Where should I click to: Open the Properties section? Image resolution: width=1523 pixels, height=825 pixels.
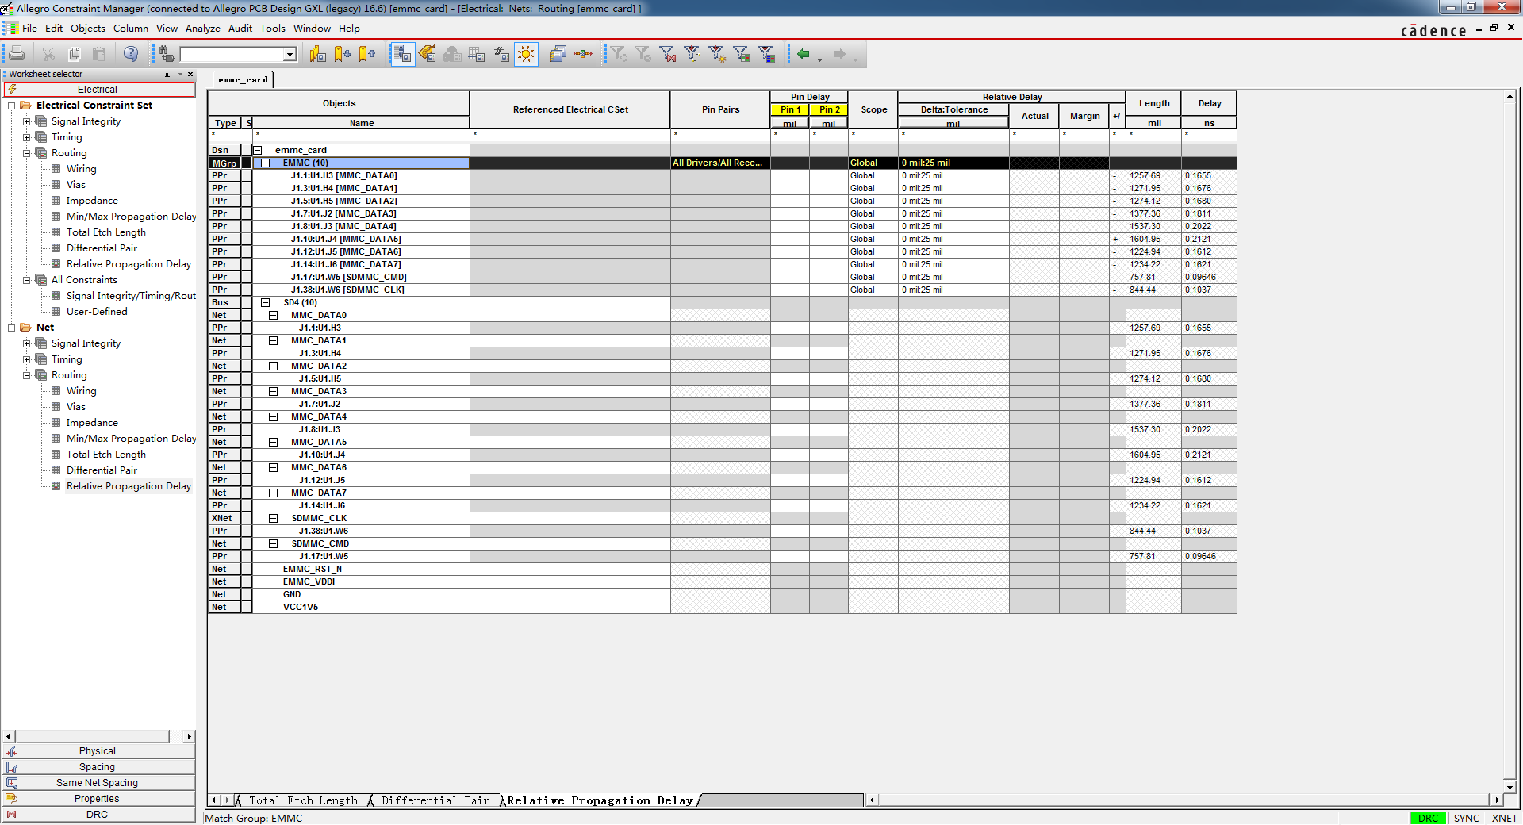98,799
